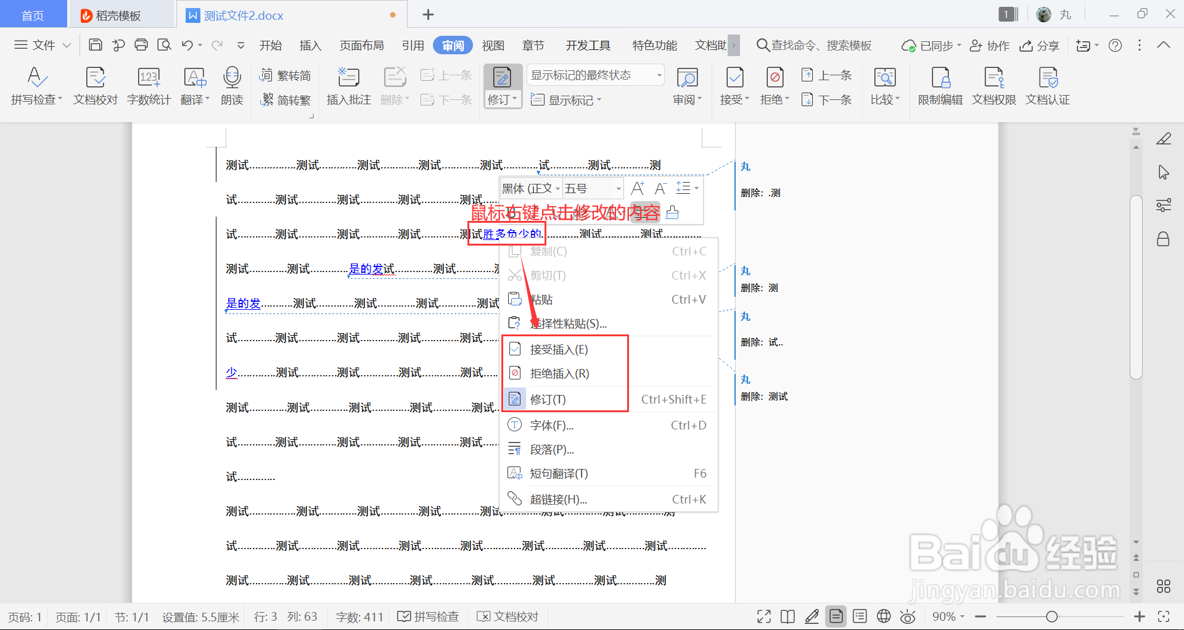Open 文件 file menu

click(x=43, y=45)
